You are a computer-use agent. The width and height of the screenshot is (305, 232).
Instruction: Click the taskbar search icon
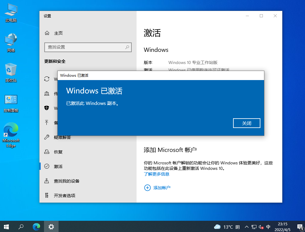pos(21,227)
